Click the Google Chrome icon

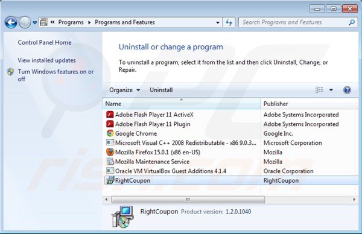click(110, 133)
